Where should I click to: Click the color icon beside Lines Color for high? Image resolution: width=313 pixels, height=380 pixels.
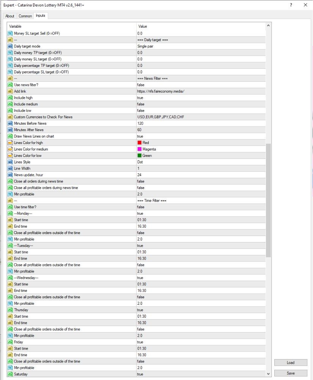tap(10, 143)
